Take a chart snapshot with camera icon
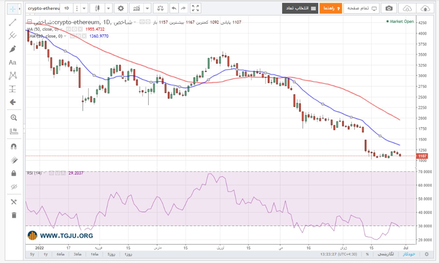The image size is (439, 263). coord(390,8)
